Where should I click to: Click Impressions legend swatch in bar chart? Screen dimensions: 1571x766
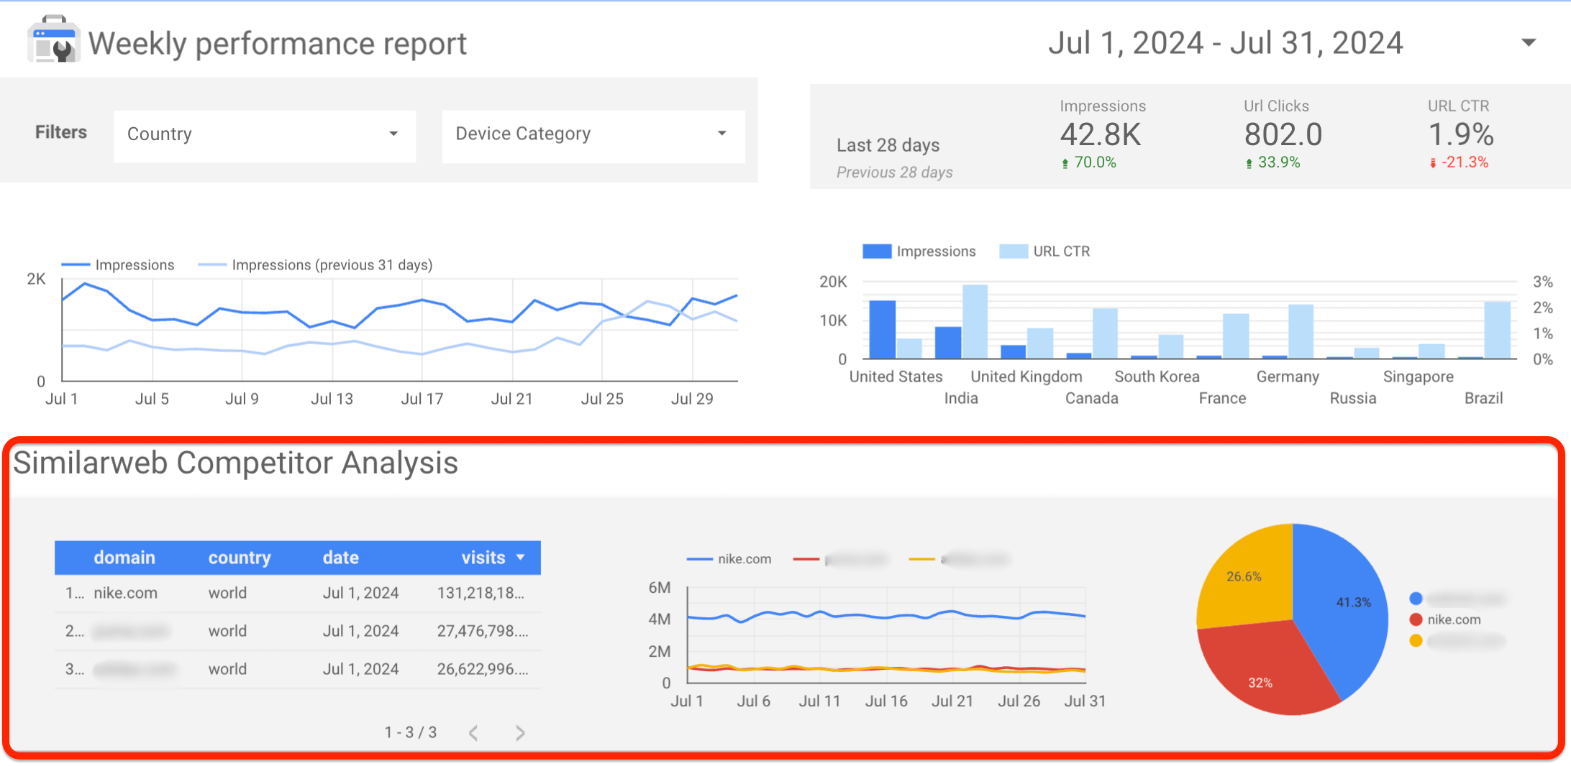(x=877, y=252)
